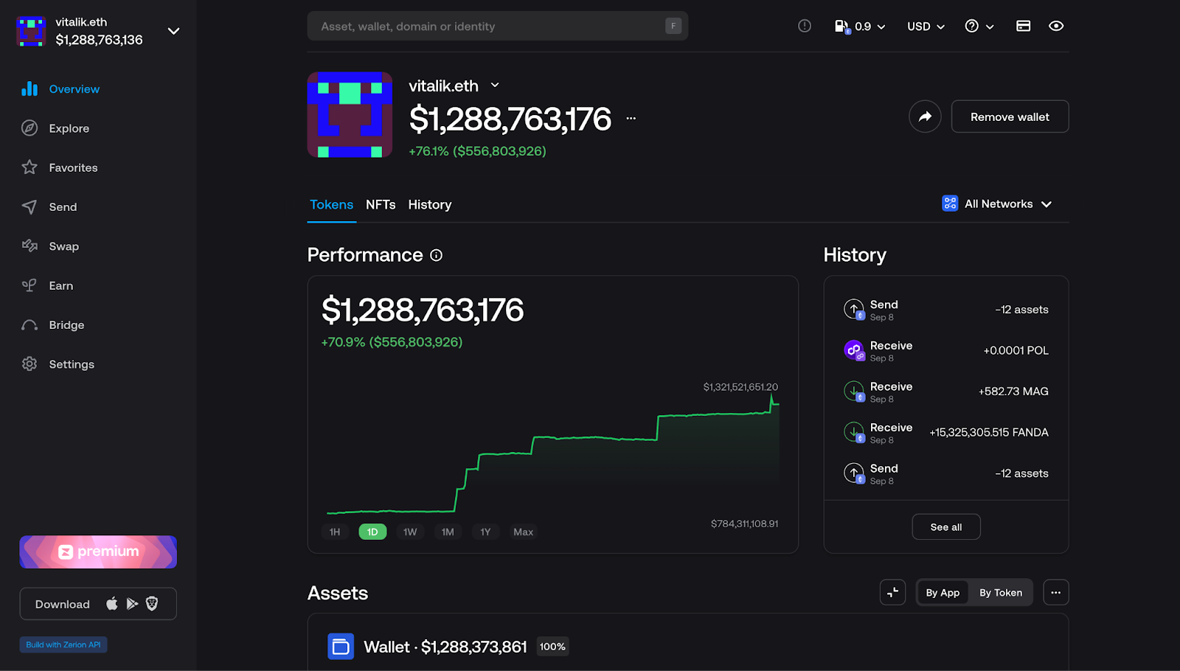Click the Apple download icon
The height and width of the screenshot is (671, 1180).
pos(112,604)
